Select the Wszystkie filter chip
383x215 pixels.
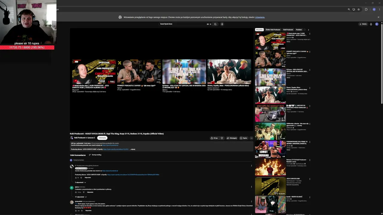[x=259, y=30]
